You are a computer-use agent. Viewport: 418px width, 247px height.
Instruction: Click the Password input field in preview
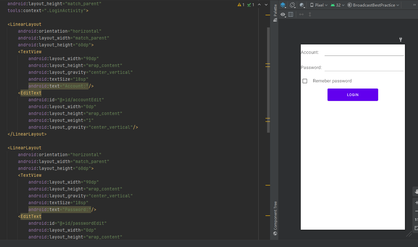(364, 67)
